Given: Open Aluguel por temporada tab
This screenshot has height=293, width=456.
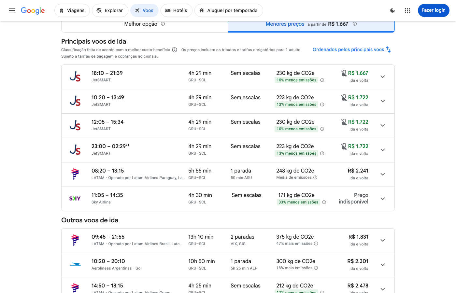Looking at the screenshot, I should (x=229, y=10).
